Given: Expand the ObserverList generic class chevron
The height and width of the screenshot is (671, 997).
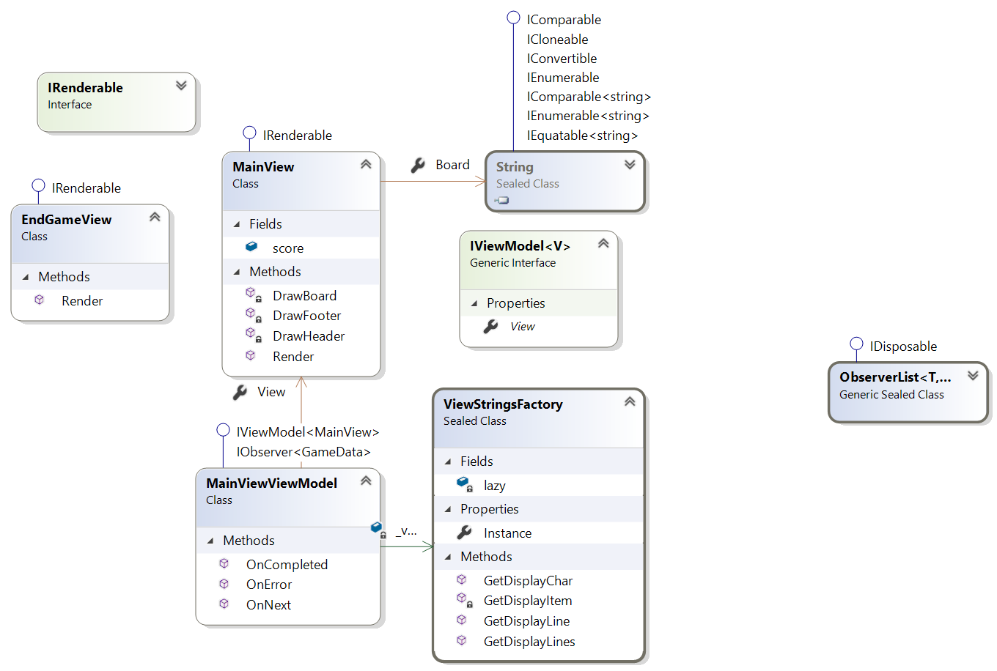Looking at the screenshot, I should click(x=973, y=375).
